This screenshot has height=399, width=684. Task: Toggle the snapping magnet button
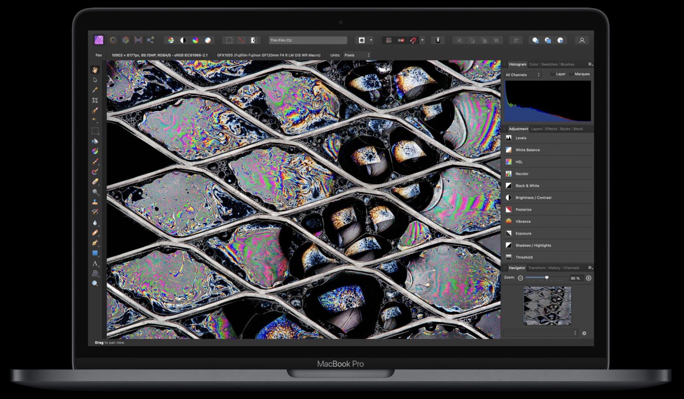413,40
